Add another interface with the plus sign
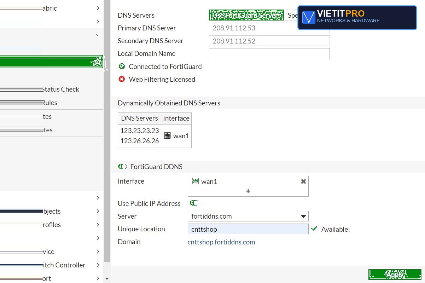This screenshot has height=283, width=425. tap(248, 191)
